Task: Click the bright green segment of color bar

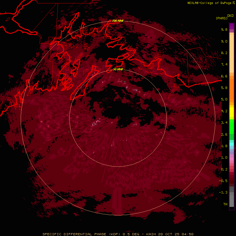Action: click(x=232, y=126)
